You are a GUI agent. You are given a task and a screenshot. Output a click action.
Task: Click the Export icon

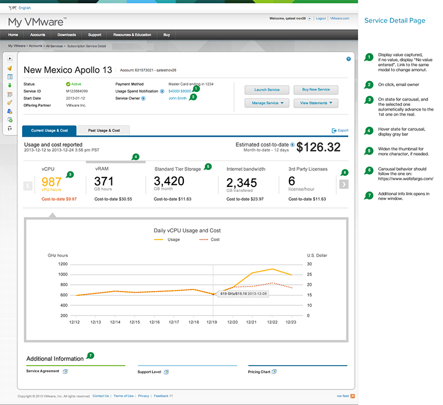[x=334, y=131]
